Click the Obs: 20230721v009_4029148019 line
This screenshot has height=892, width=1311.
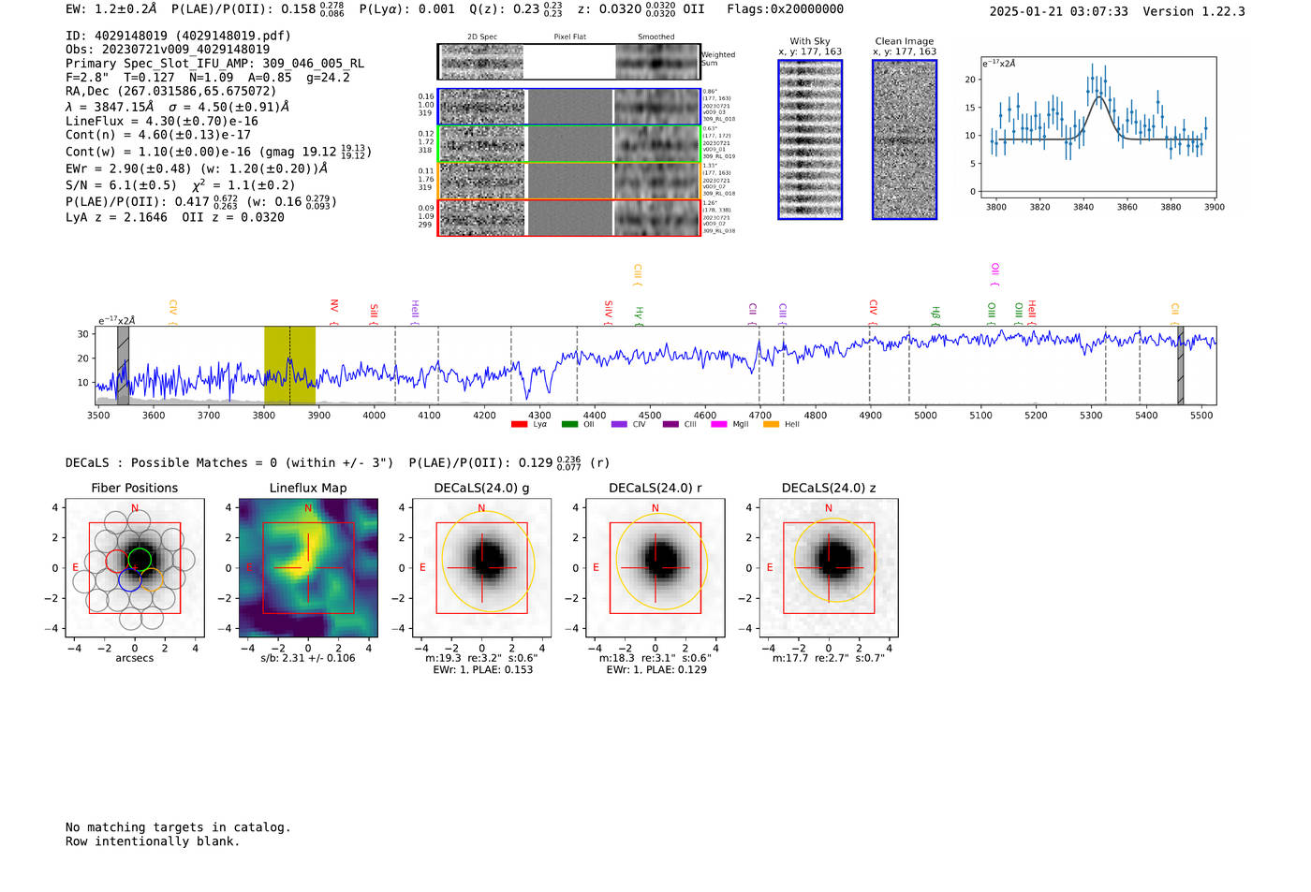(x=168, y=50)
